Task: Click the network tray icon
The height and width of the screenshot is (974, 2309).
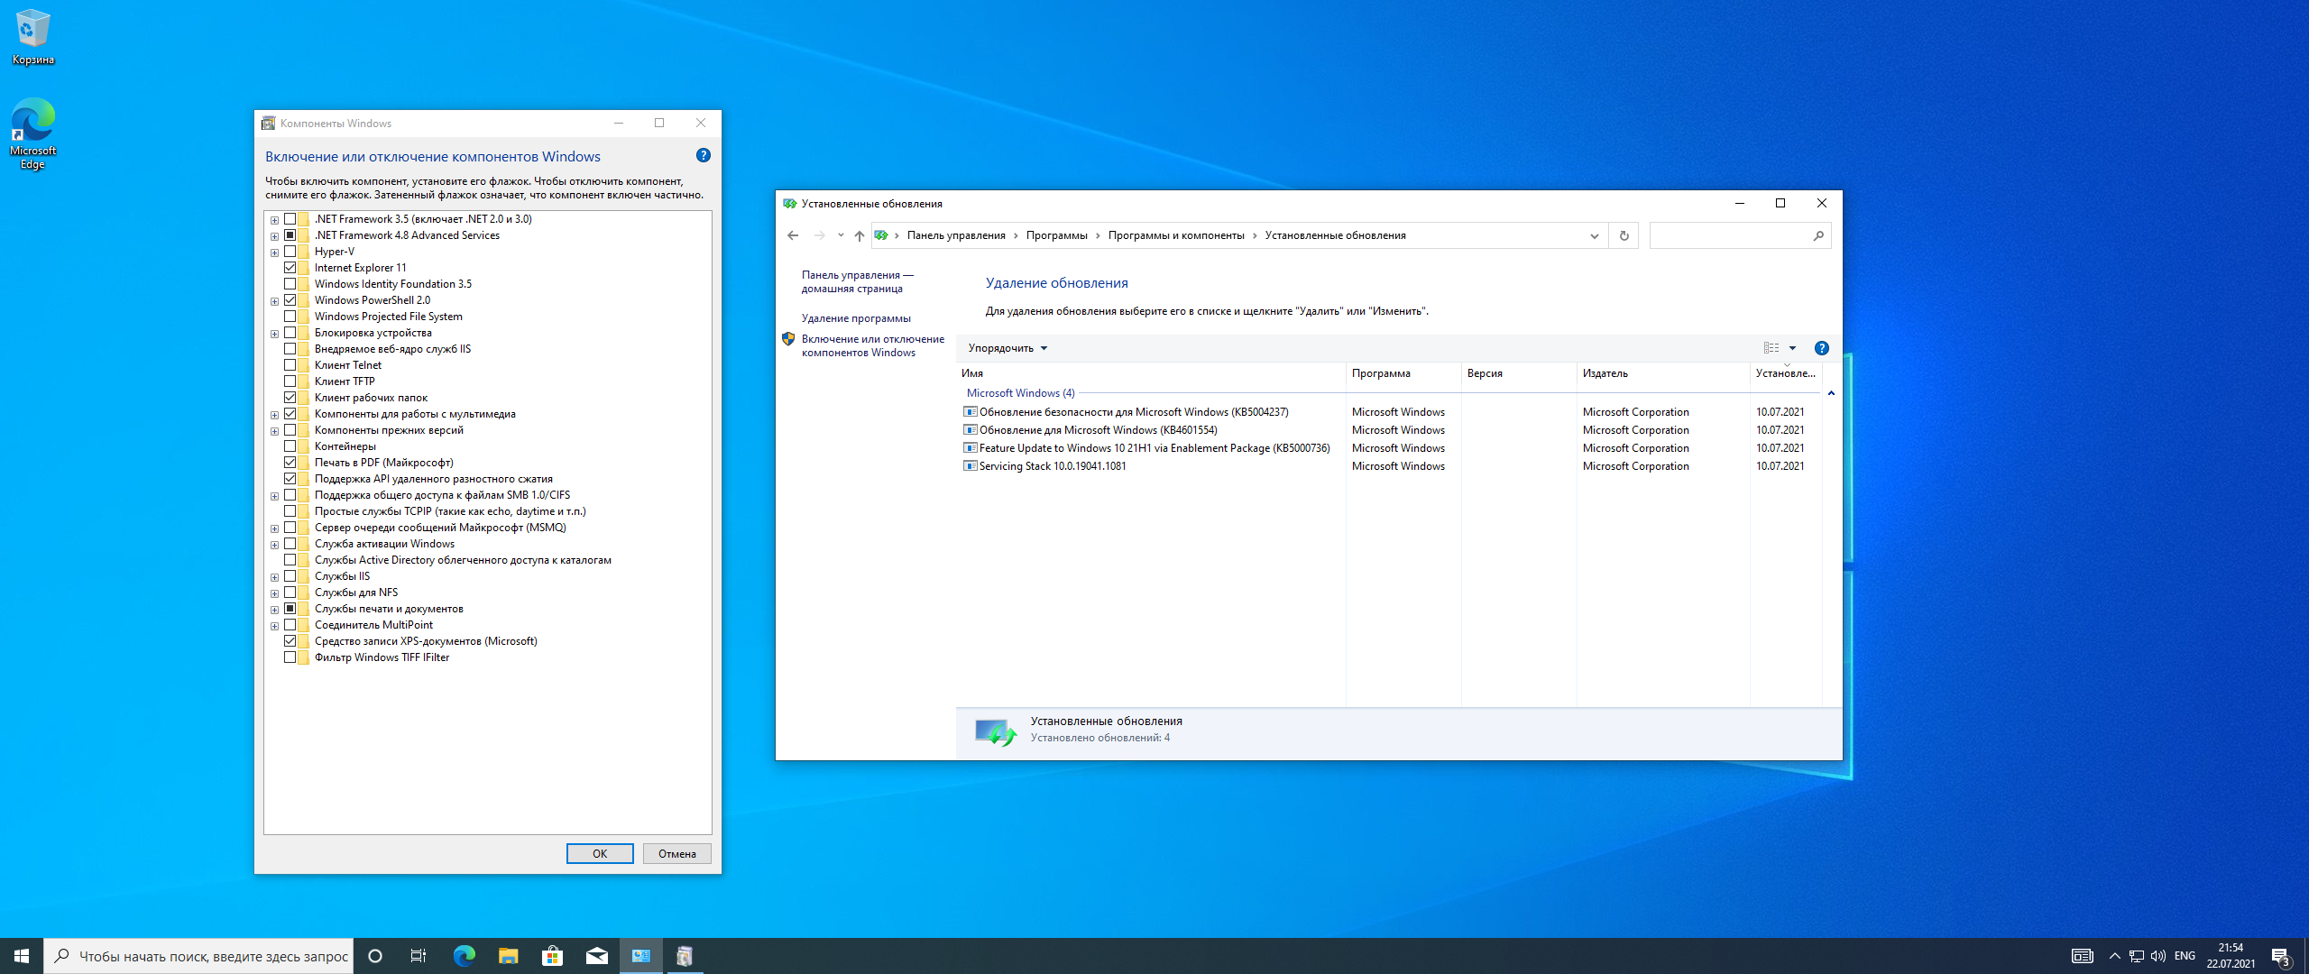Action: (x=2137, y=956)
